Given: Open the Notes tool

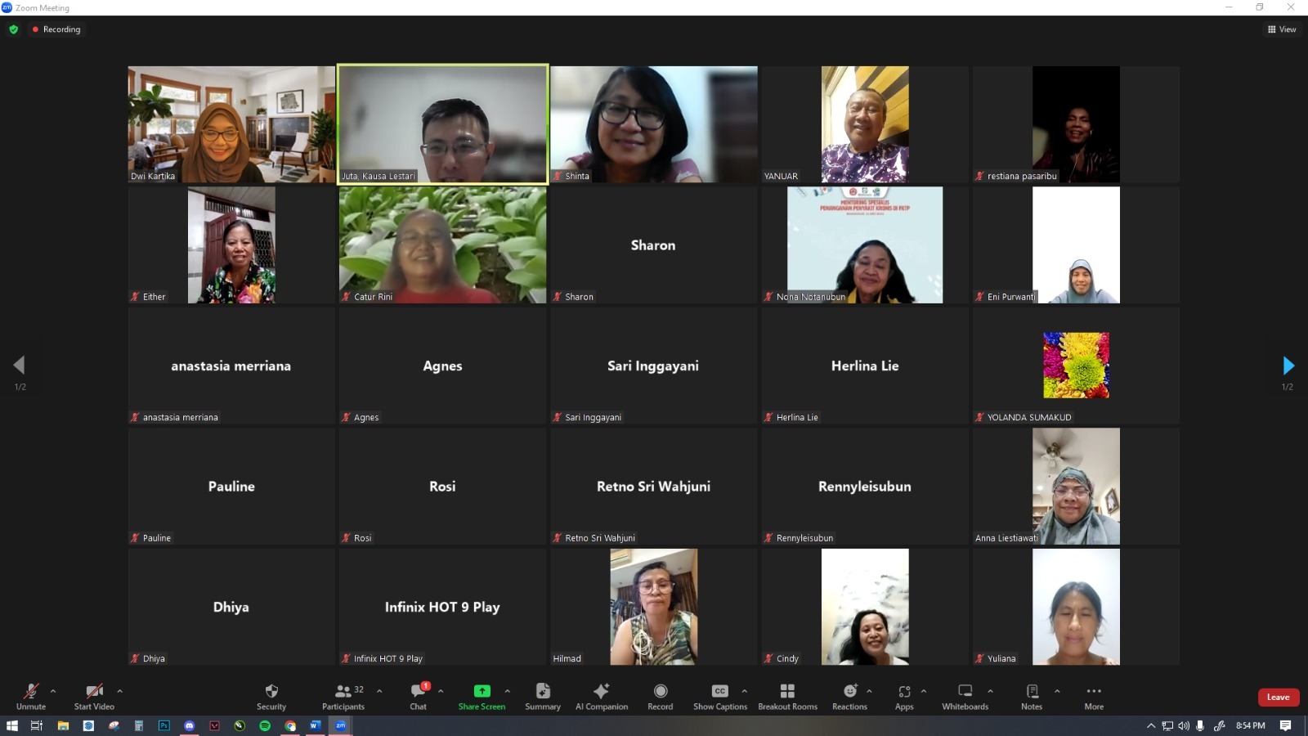Looking at the screenshot, I should 1032,692.
